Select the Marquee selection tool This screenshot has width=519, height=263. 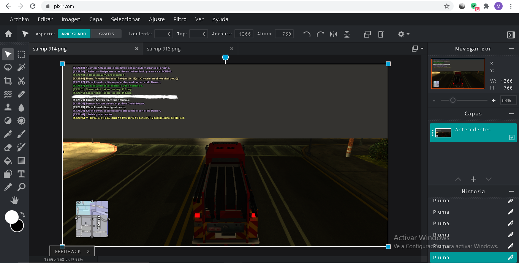pyautogui.click(x=21, y=54)
